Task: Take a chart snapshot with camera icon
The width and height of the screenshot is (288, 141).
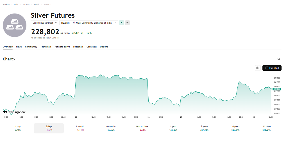Action: (258, 68)
